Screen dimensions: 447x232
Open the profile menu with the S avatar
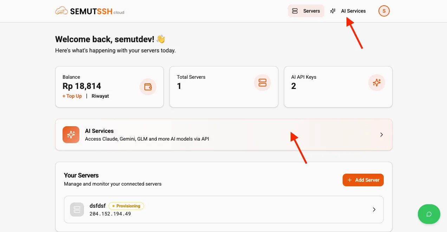pos(384,11)
